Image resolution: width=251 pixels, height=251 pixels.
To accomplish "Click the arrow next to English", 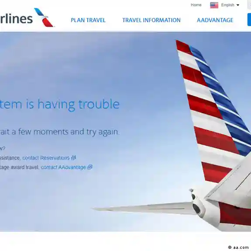I will pos(238,5).
